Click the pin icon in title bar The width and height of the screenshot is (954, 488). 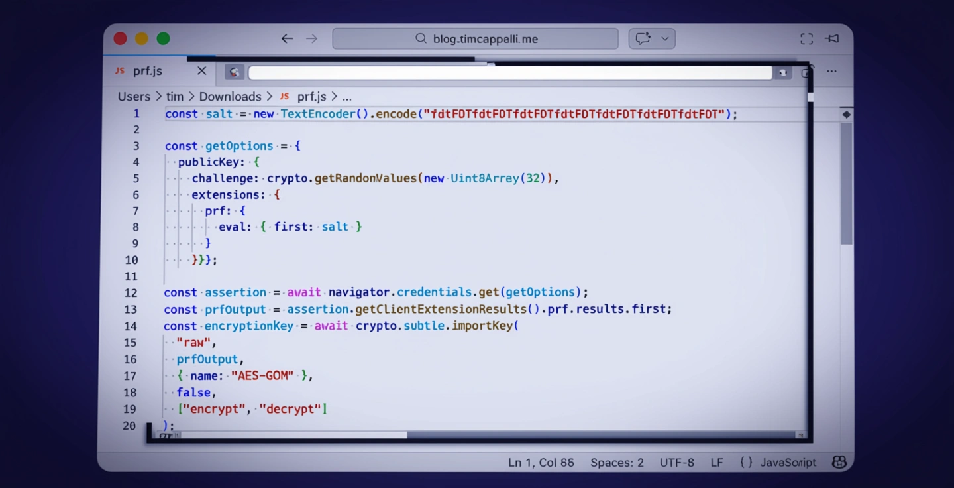click(x=832, y=39)
